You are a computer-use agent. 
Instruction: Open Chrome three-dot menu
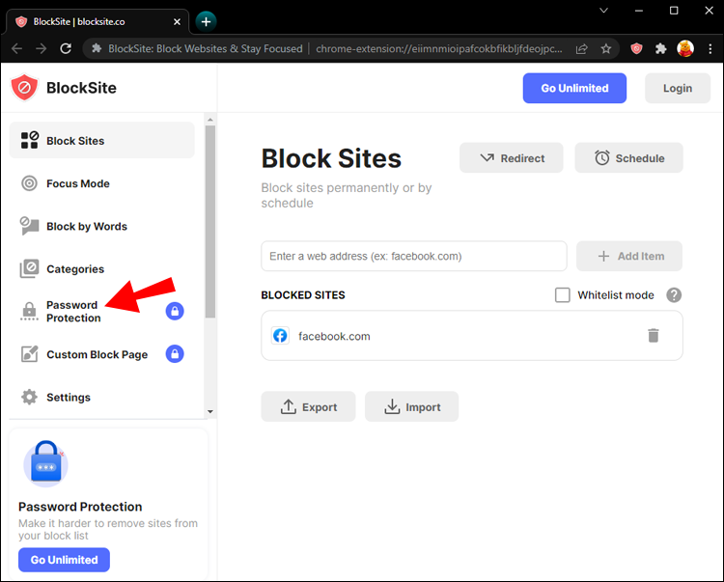[708, 48]
